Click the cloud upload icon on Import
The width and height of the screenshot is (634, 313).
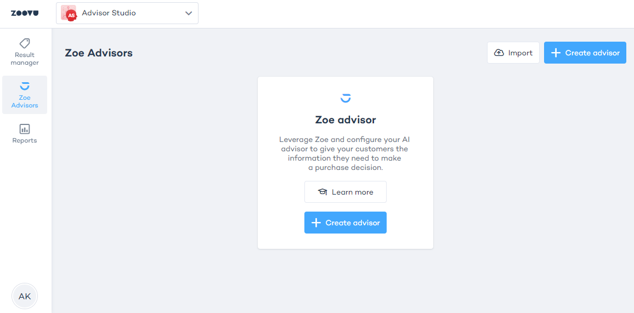click(499, 53)
